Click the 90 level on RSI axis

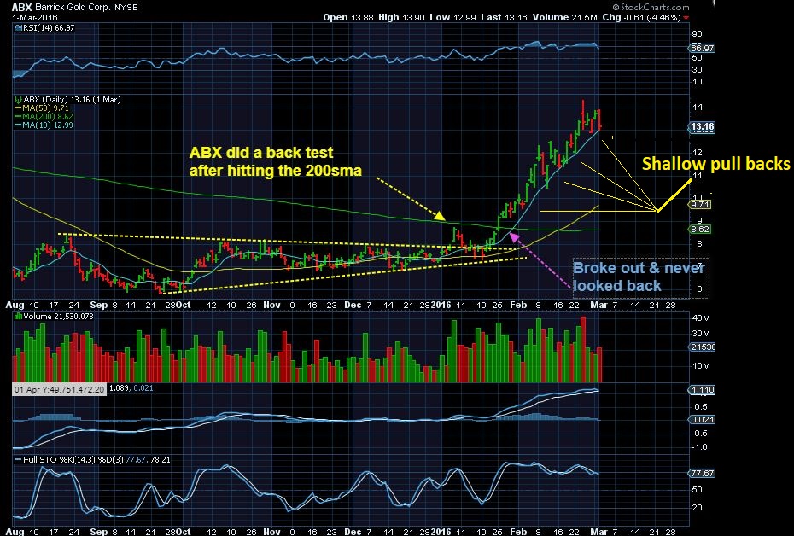coord(698,34)
